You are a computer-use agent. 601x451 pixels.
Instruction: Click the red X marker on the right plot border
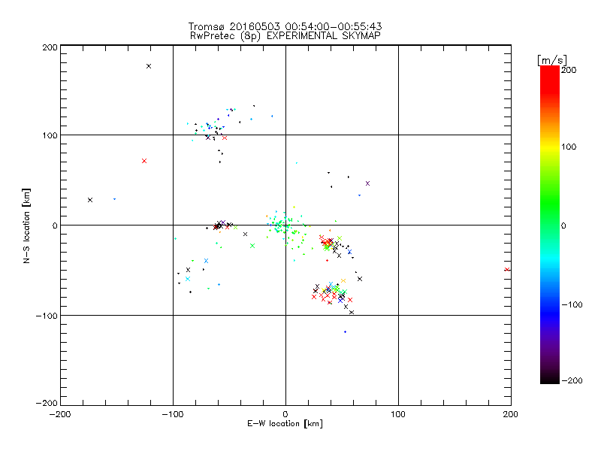[x=507, y=270]
